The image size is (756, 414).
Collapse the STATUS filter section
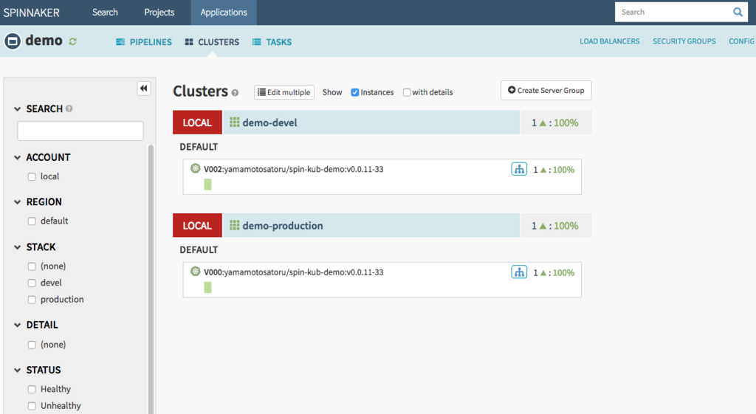tap(18, 370)
